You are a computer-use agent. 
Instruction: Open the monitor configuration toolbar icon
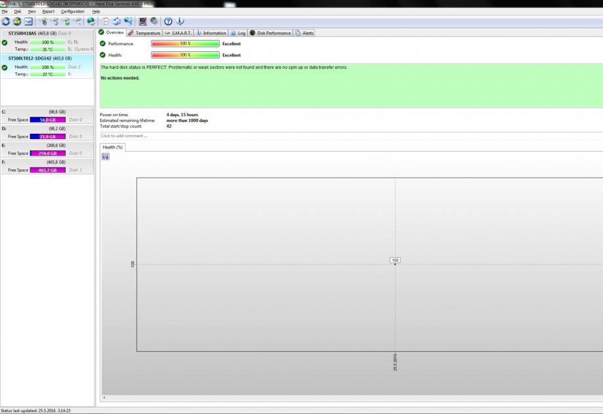point(142,22)
